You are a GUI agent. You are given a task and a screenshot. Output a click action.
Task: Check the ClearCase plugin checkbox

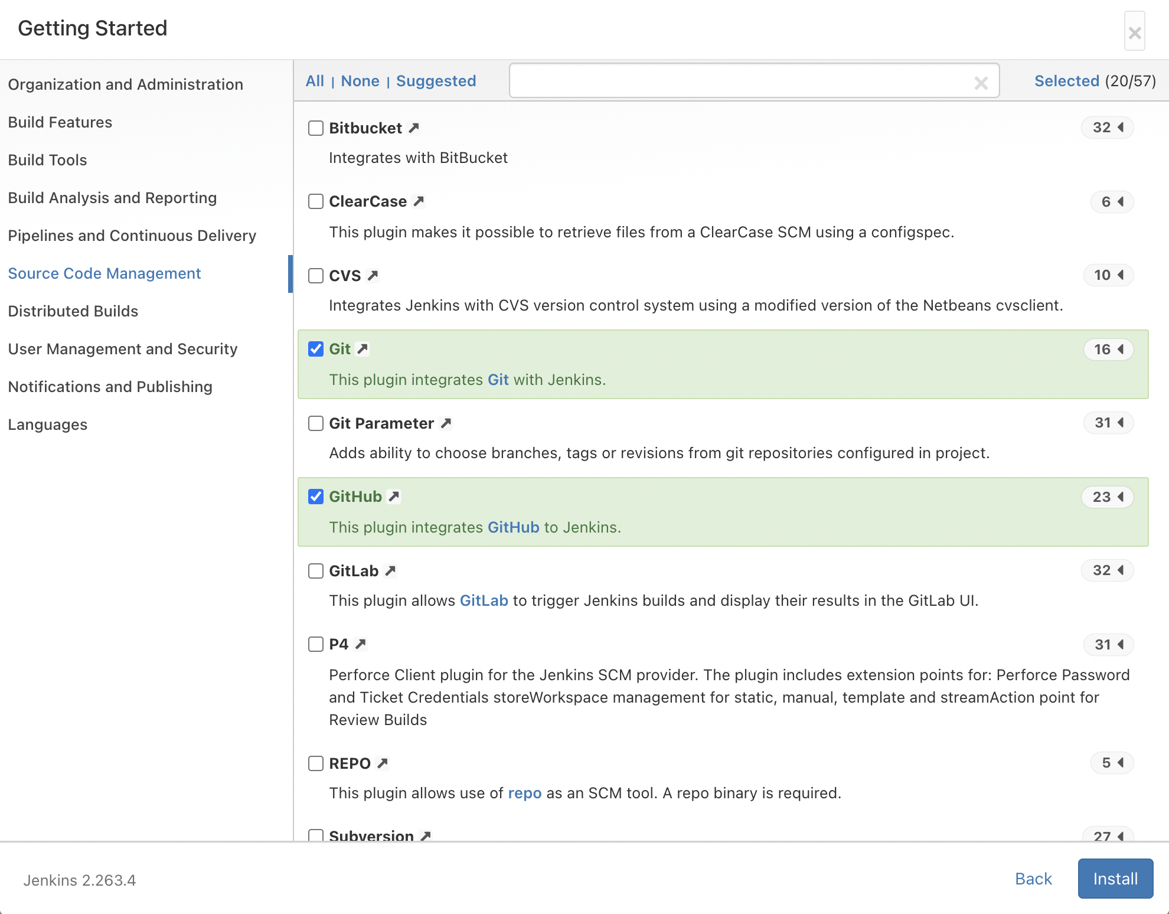316,201
